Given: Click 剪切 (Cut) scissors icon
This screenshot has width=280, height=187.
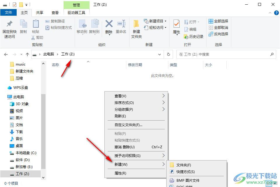Looking at the screenshot, I should point(33,38).
